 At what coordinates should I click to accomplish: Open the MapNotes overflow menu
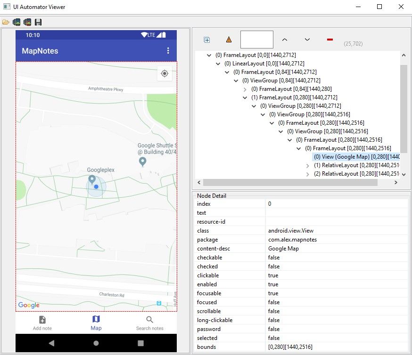point(168,51)
